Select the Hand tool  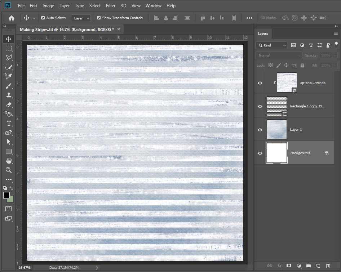9,161
